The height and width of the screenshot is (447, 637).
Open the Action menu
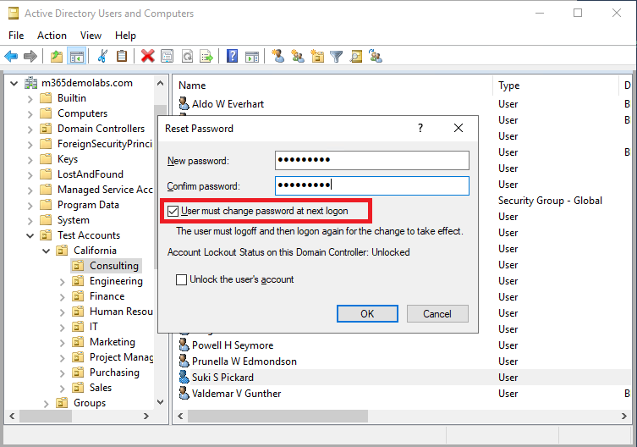point(52,36)
